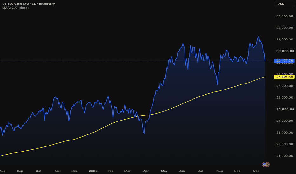This screenshot has height=174, width=296.
Task: Click the 2026 year label on time axis
Action: (93, 171)
